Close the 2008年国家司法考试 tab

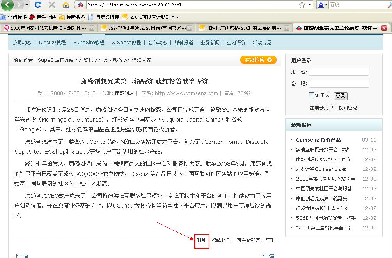[x=92, y=28]
